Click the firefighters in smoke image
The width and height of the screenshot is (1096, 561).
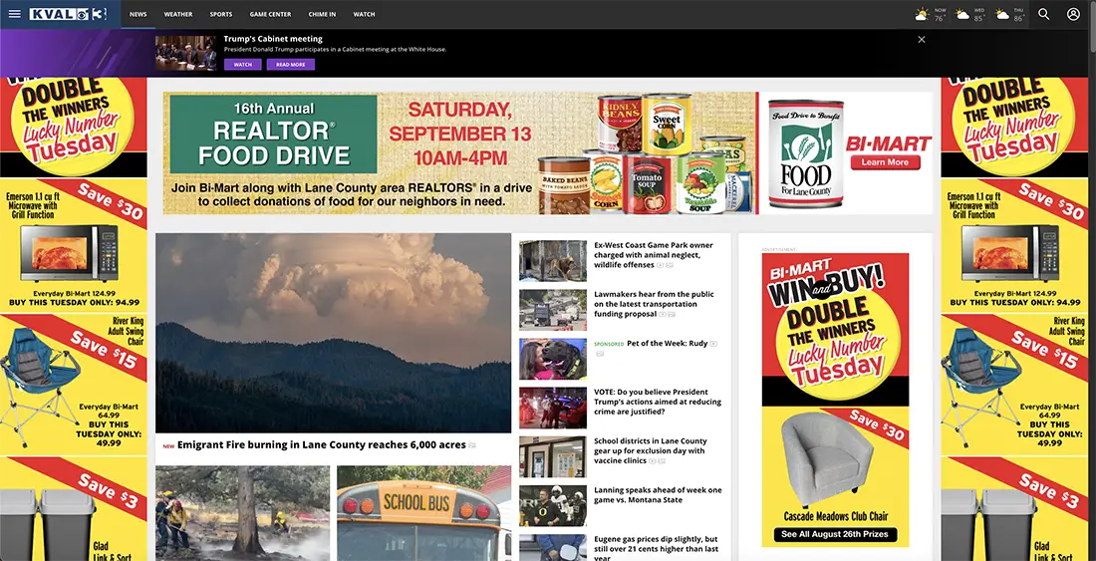coord(242,513)
